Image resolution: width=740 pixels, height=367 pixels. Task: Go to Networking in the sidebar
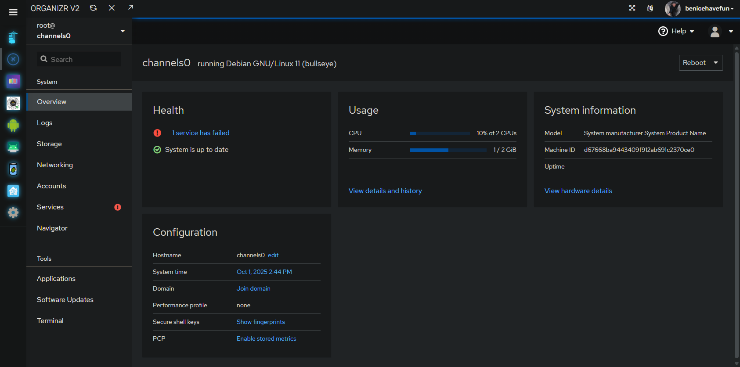[55, 165]
